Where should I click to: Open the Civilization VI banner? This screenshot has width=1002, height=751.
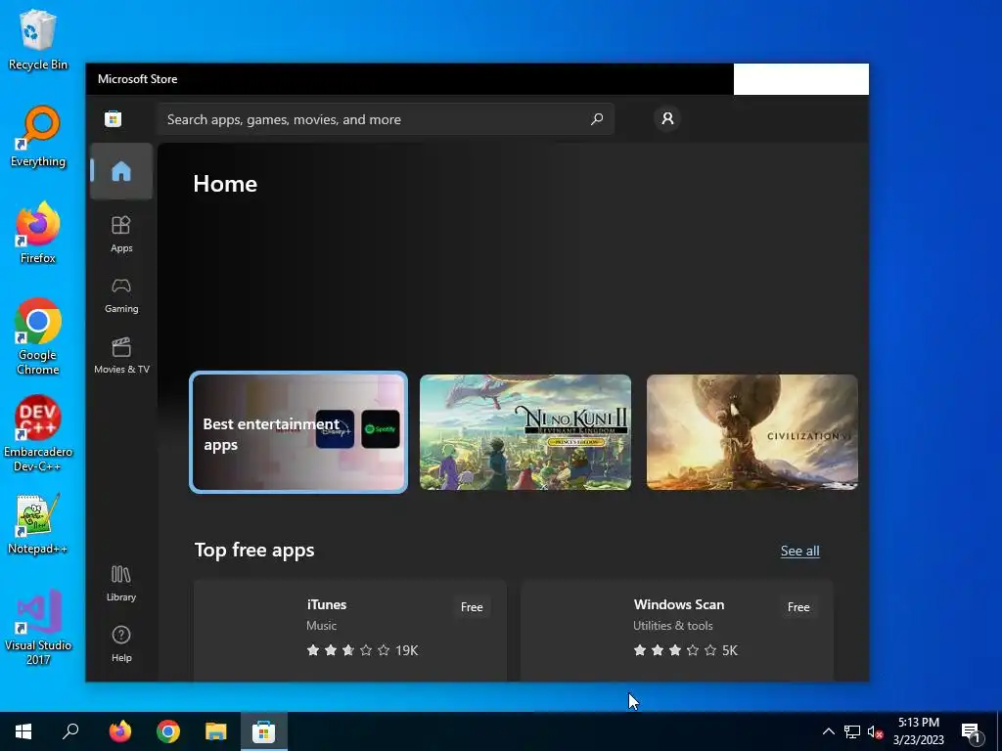752,432
